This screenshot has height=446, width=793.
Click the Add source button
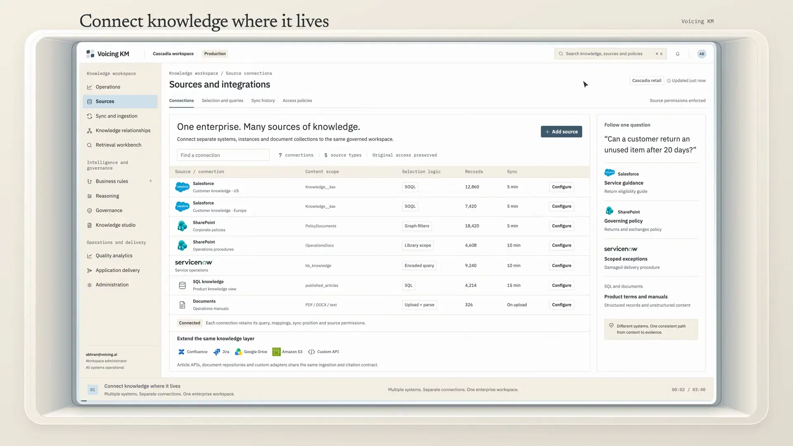coord(561,132)
